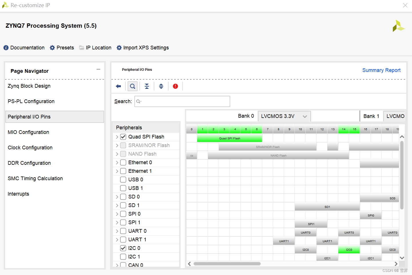
Task: Click the green Quad SPI Flash pin block
Action: [229, 138]
